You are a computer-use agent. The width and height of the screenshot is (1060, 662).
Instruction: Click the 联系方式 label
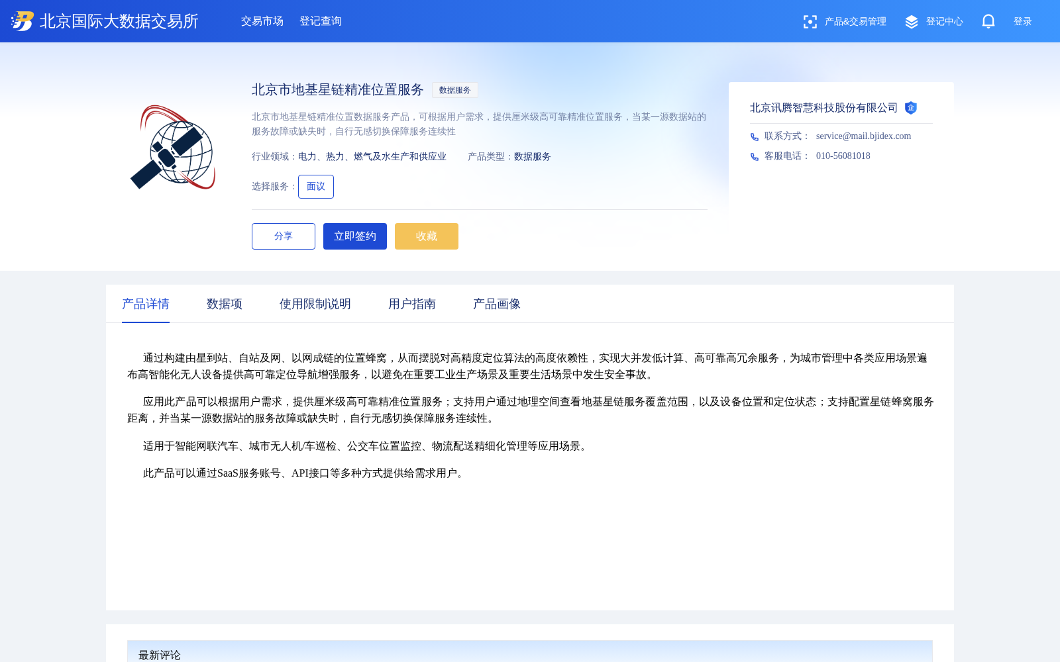[787, 136]
